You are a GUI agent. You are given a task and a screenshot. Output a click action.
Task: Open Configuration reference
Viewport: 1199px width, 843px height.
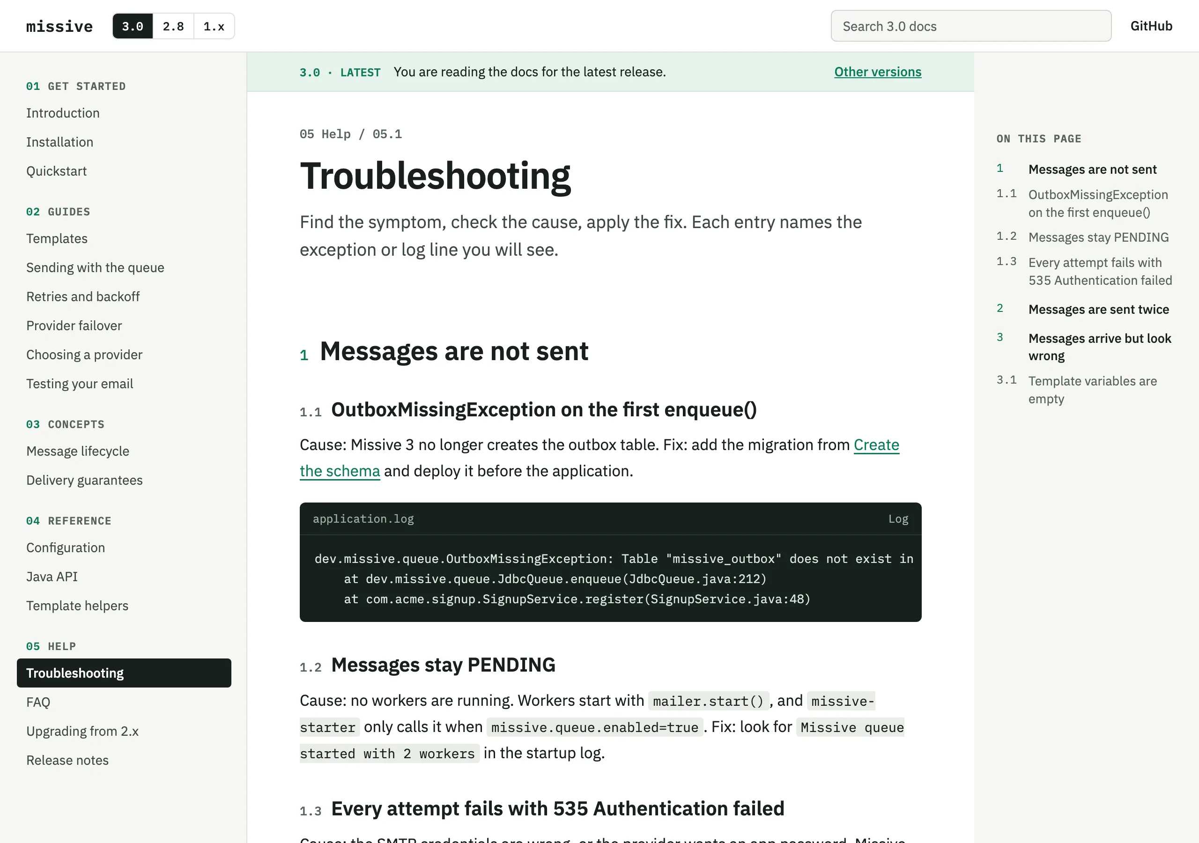pyautogui.click(x=65, y=548)
